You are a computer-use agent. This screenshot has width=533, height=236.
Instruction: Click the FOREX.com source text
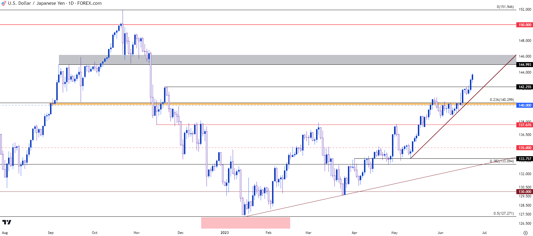pyautogui.click(x=89, y=3)
